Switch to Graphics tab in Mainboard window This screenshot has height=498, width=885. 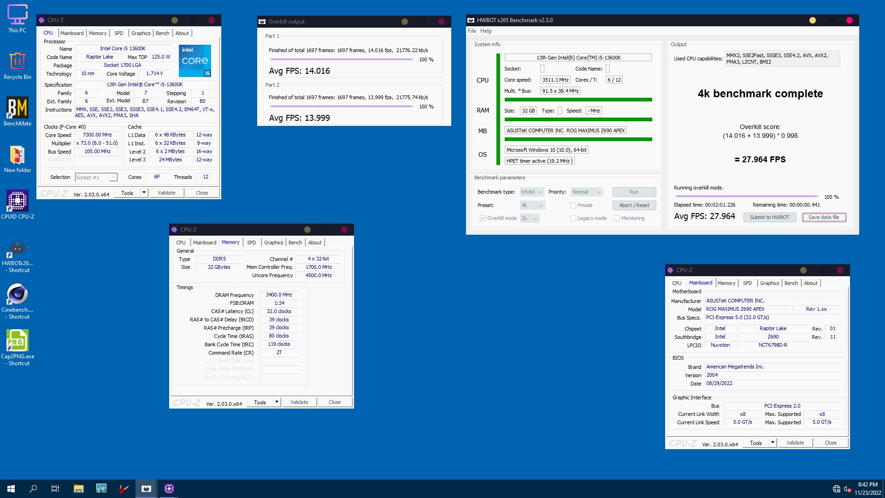[769, 283]
